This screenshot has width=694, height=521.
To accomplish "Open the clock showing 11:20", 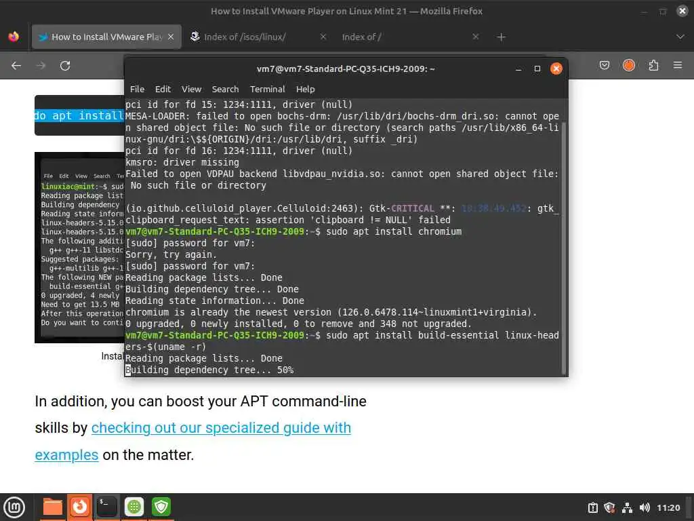I will tap(668, 507).
